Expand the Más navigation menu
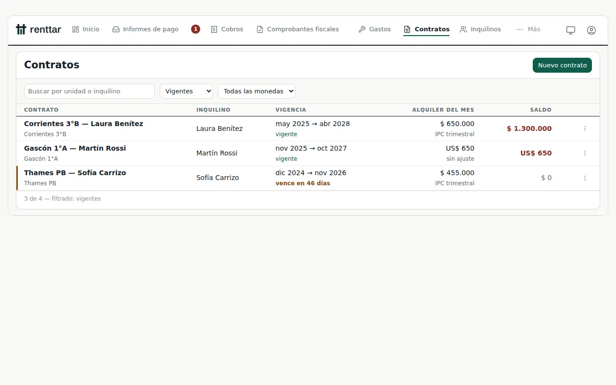This screenshot has width=616, height=385. click(x=528, y=29)
